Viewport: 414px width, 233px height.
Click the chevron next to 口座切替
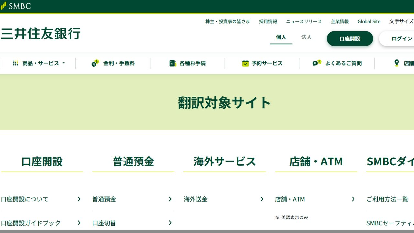tap(170, 223)
